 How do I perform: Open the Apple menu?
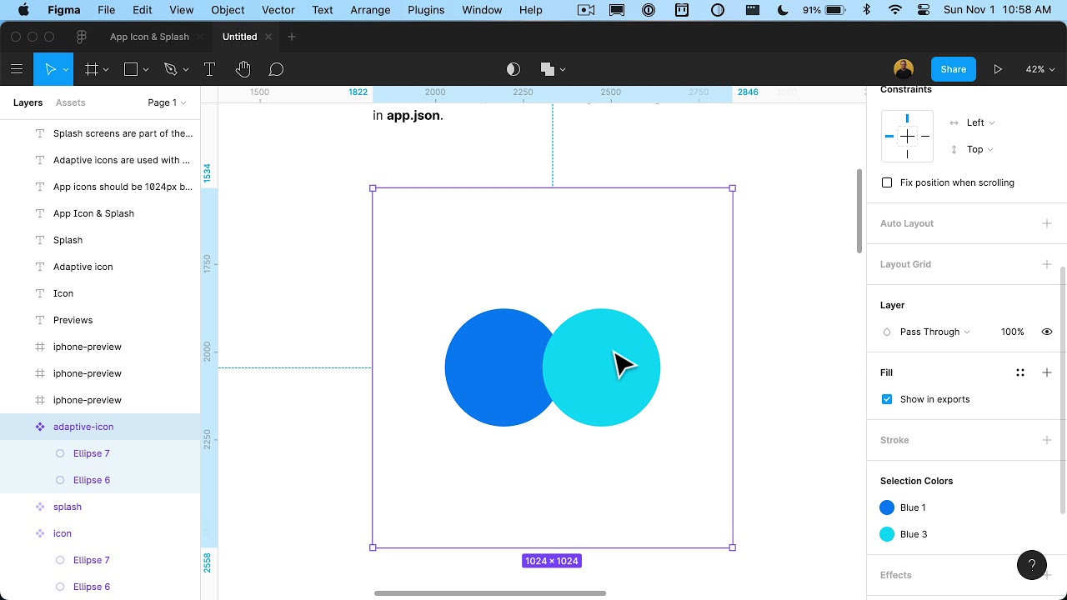pos(23,10)
